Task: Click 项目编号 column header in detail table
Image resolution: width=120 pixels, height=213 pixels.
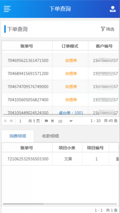Action: pos(95,148)
